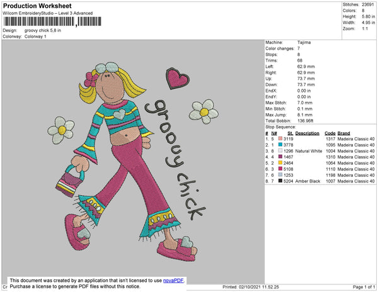Click thread number '2464' in the stop sequence
Screen dimensions: 378x292
coord(289,163)
